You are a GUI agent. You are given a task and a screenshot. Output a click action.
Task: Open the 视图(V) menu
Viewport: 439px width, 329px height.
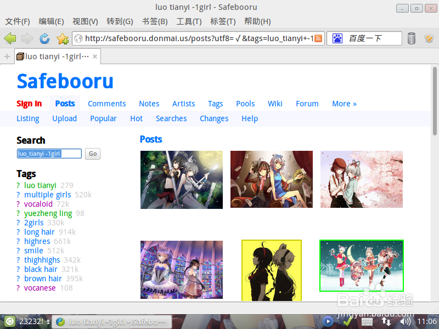point(85,21)
